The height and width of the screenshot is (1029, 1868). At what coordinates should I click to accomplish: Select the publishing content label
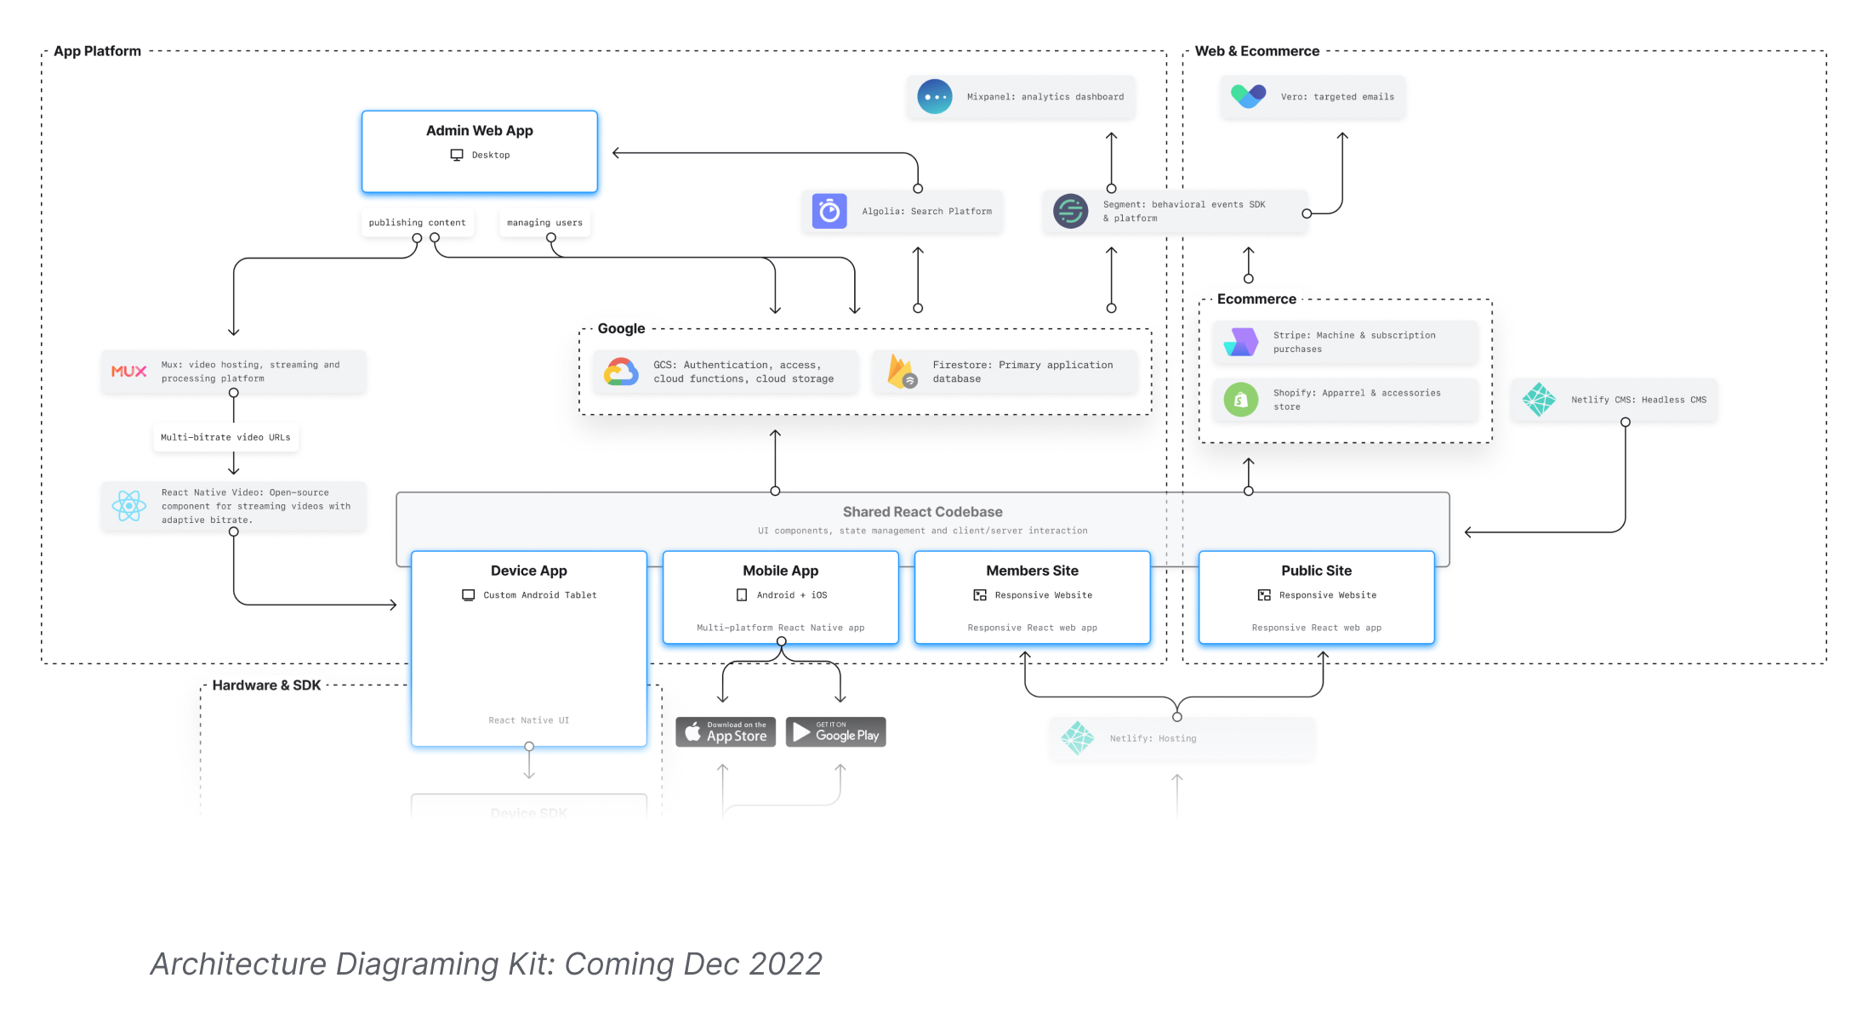[x=417, y=223]
